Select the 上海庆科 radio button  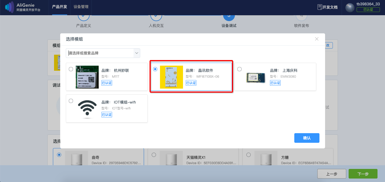pos(239,69)
